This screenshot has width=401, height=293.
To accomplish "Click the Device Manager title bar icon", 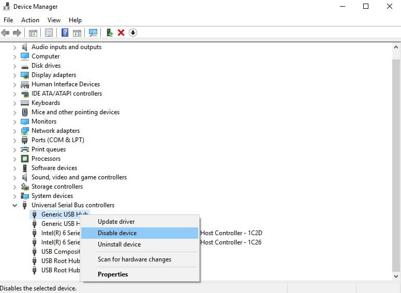I will tap(6, 6).
